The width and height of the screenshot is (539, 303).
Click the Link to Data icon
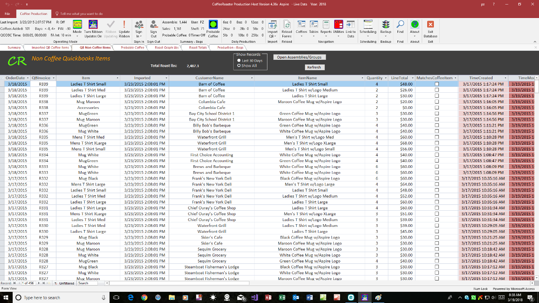[x=350, y=25]
